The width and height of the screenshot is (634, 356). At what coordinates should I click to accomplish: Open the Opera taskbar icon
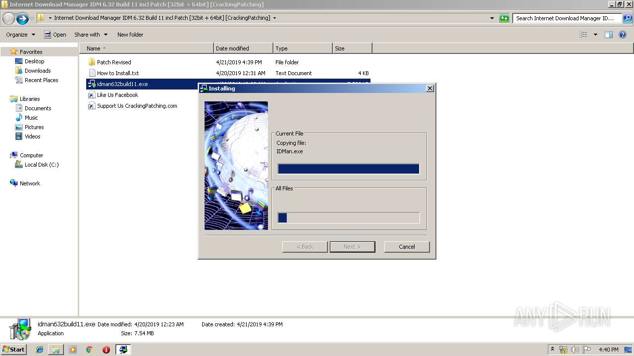[x=106, y=350]
